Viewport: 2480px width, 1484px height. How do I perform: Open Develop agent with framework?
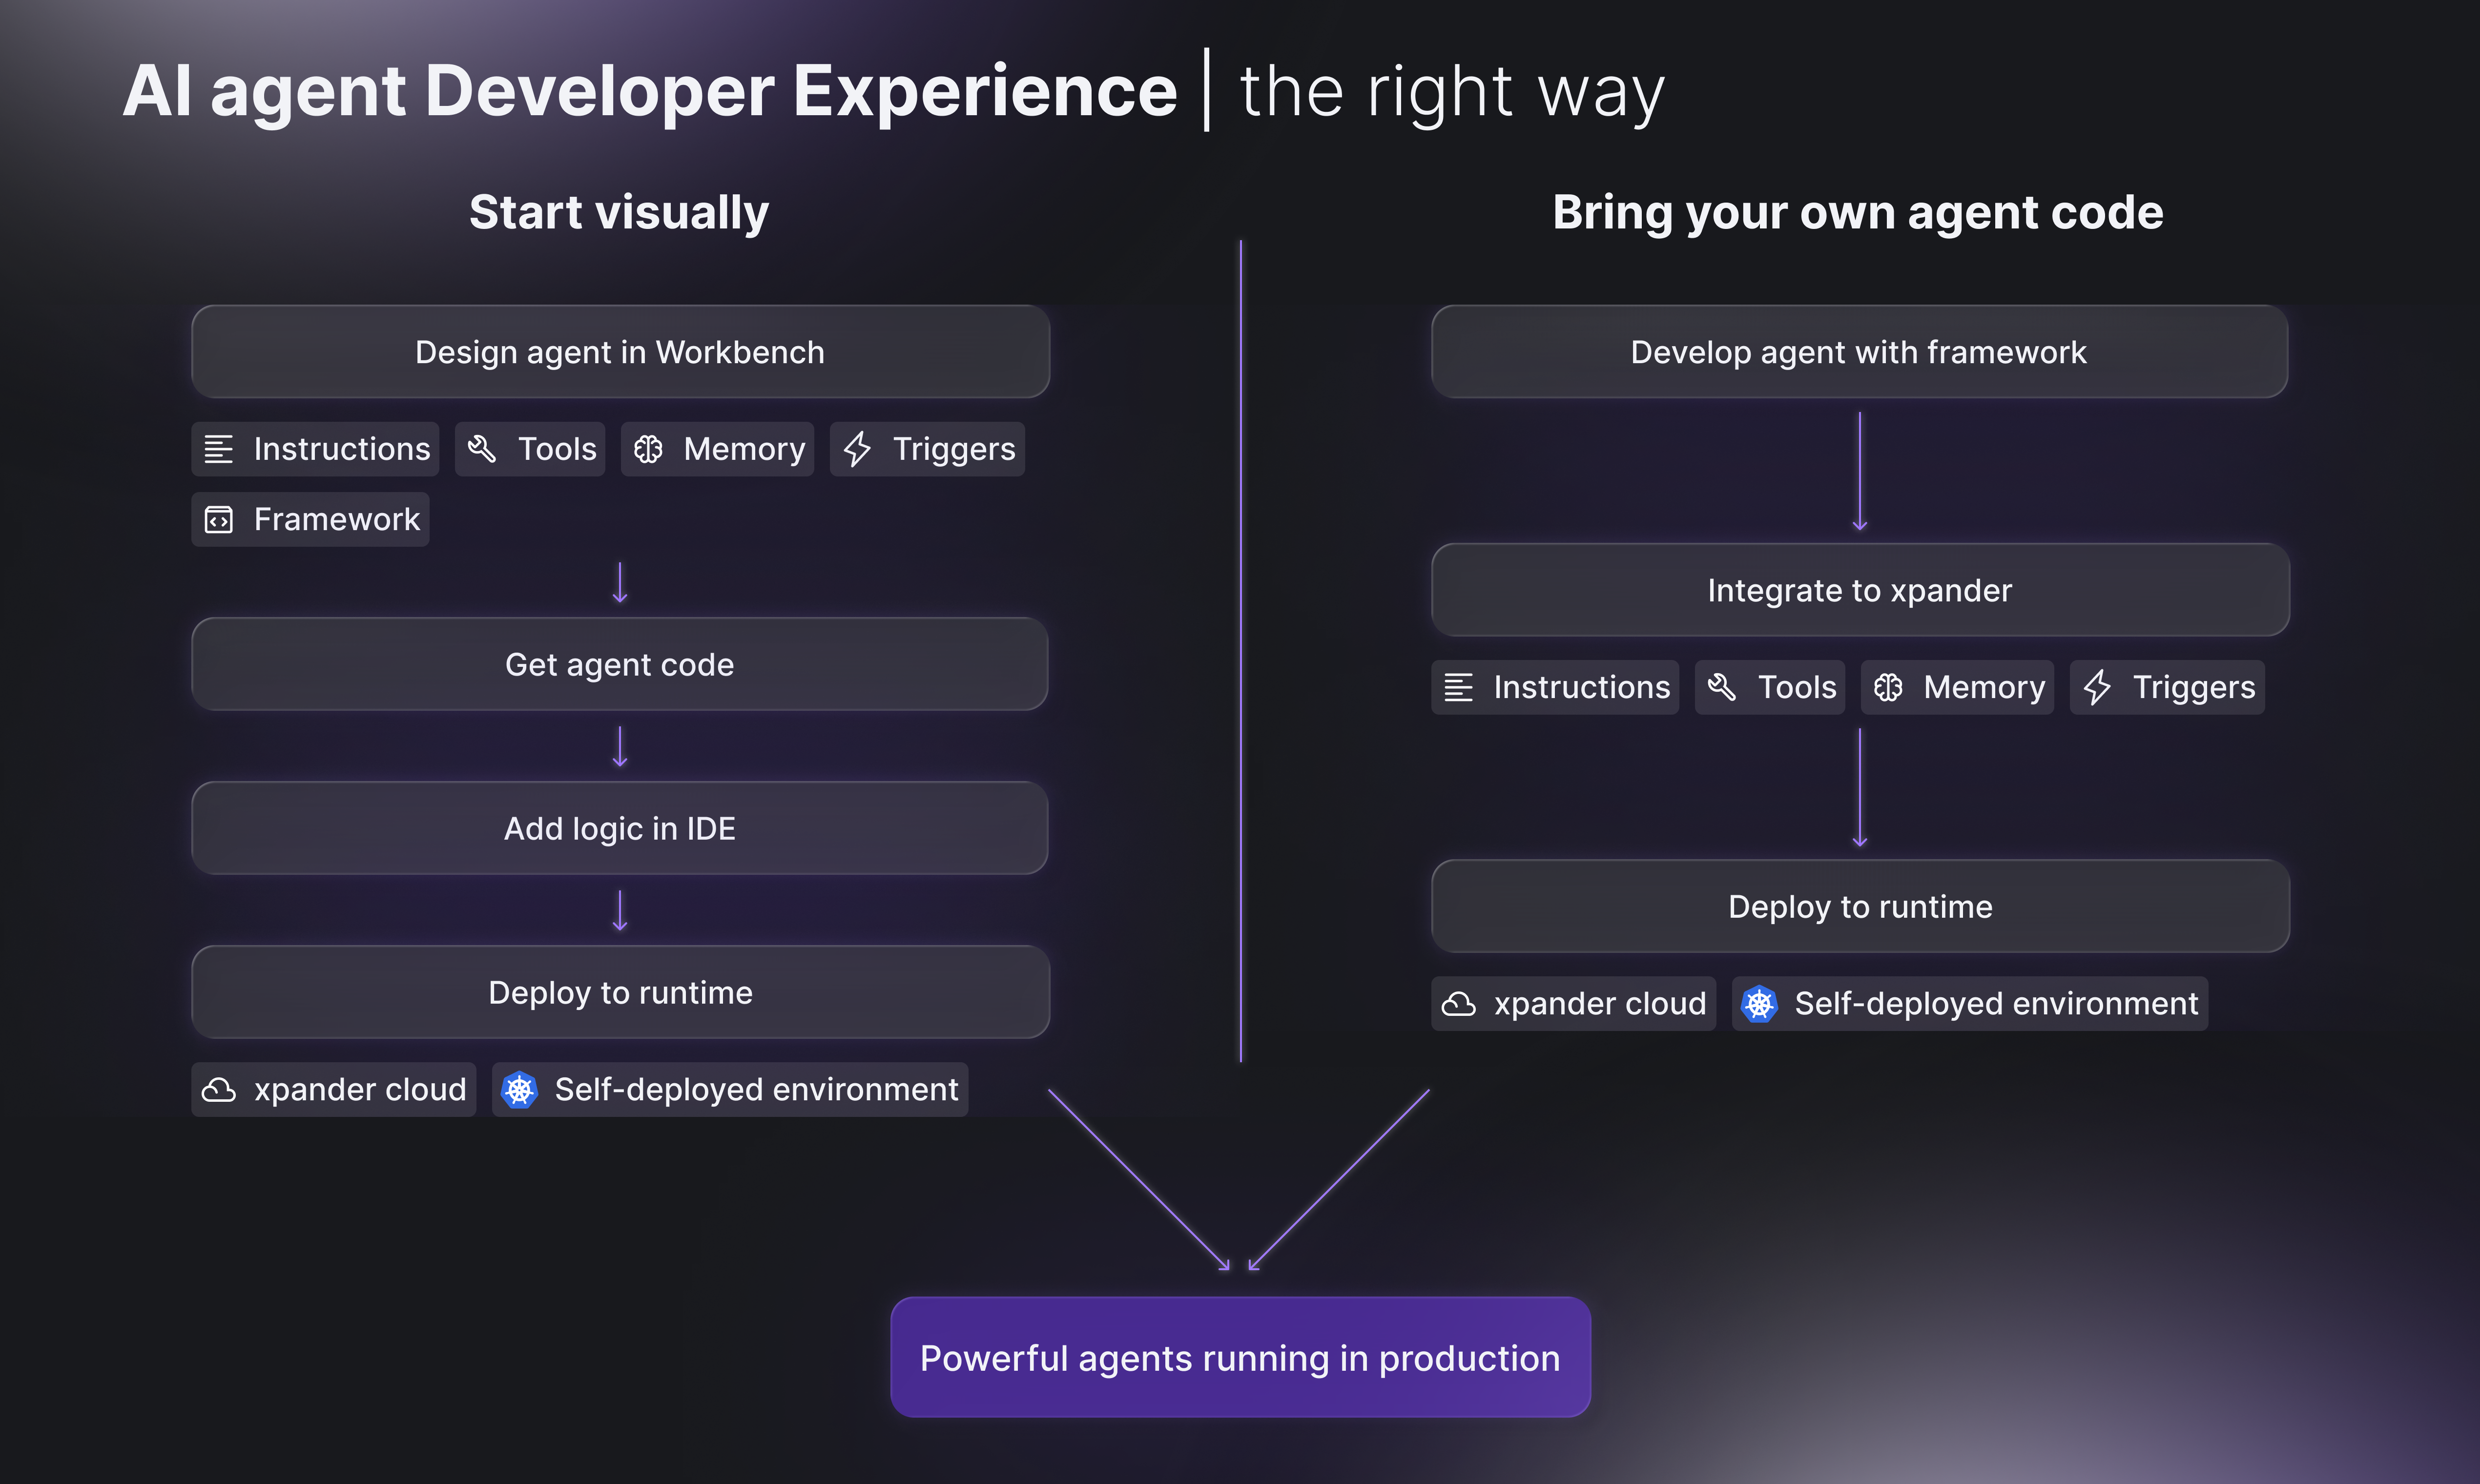coord(1859,351)
